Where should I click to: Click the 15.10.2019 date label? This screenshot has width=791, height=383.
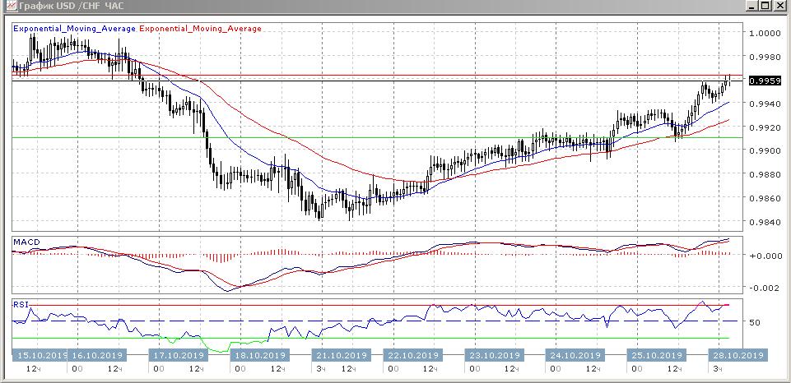point(39,355)
